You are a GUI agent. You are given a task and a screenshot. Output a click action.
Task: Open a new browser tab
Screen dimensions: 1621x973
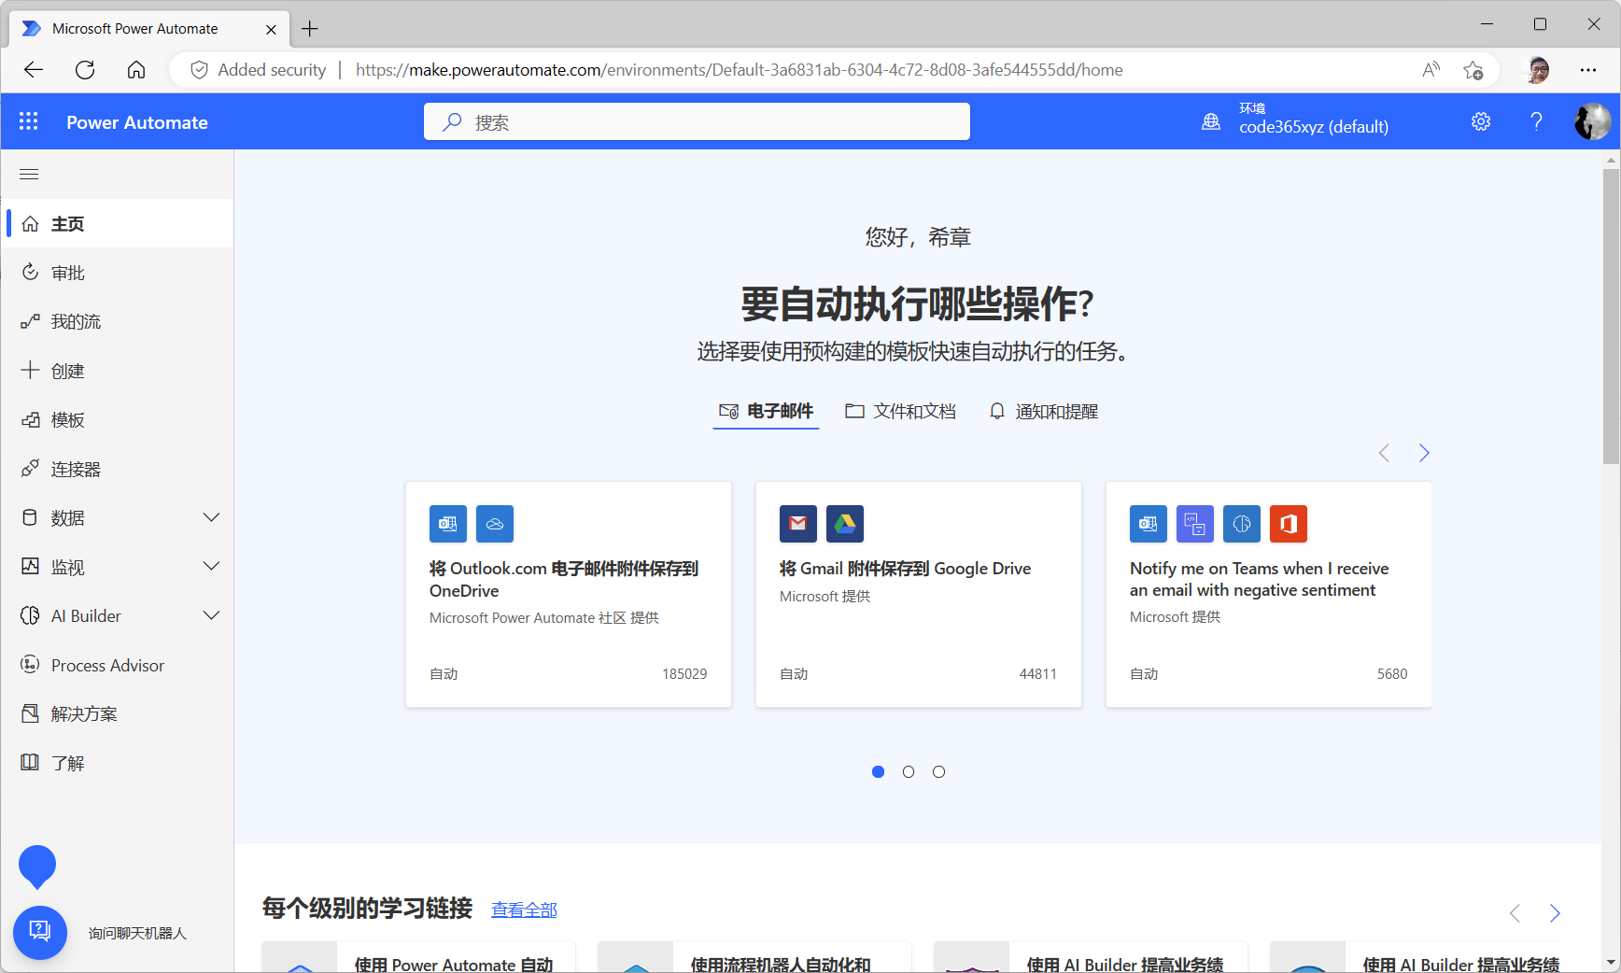[310, 29]
